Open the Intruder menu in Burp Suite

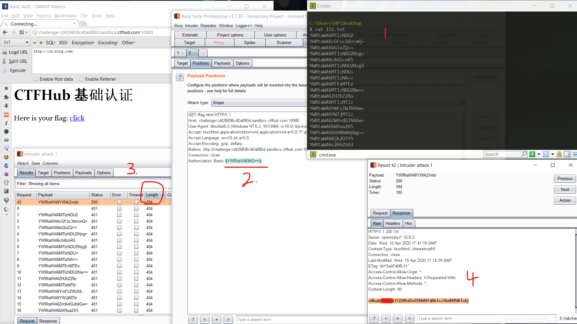pos(191,26)
